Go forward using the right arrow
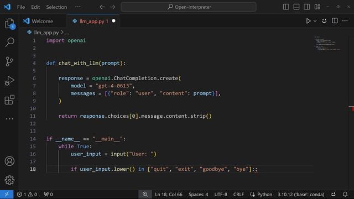This screenshot has height=199, width=354. (x=113, y=7)
